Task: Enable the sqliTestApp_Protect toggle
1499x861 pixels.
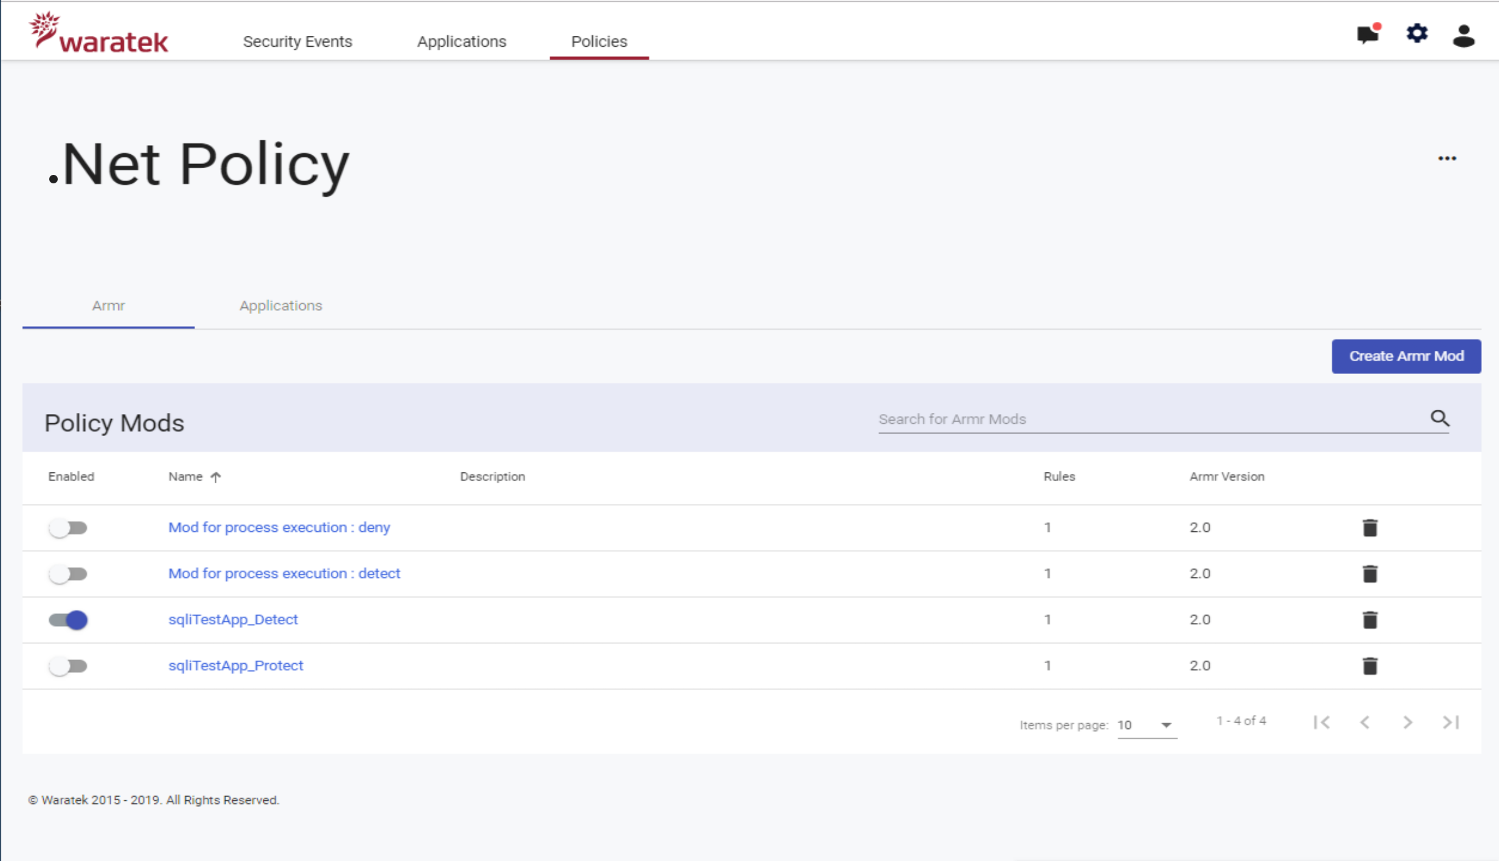Action: 68,666
